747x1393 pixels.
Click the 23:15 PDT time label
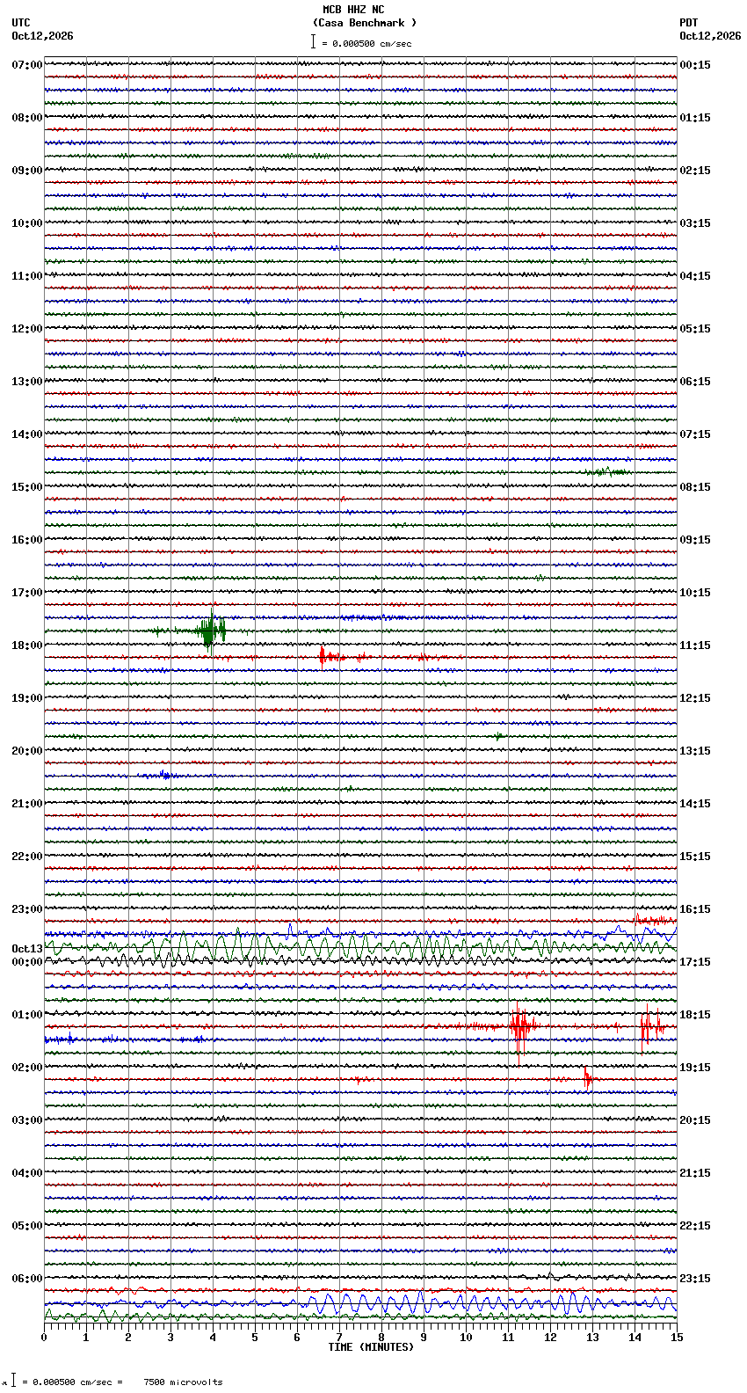tap(695, 1279)
